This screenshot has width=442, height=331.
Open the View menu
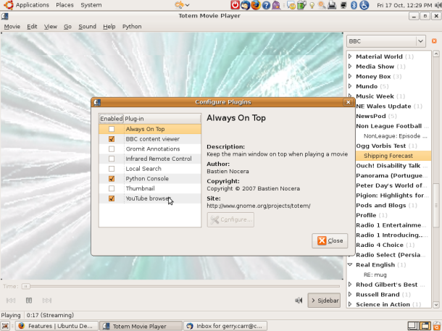(x=51, y=27)
